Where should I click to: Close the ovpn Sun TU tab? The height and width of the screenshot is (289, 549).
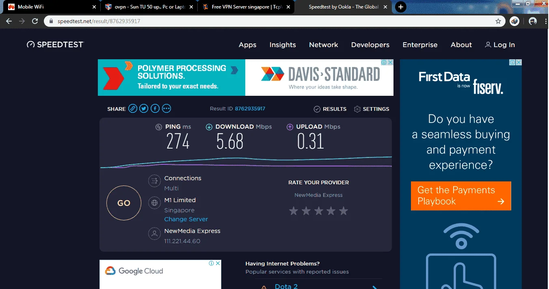[x=192, y=7]
